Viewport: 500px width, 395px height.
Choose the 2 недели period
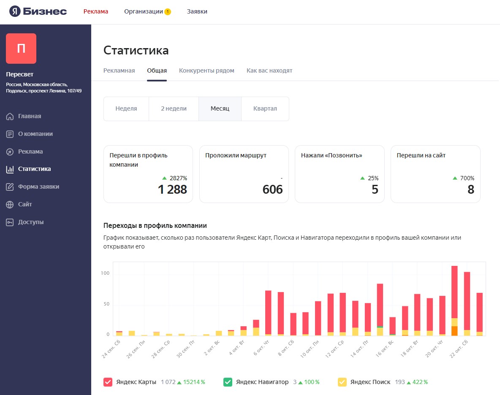(174, 108)
